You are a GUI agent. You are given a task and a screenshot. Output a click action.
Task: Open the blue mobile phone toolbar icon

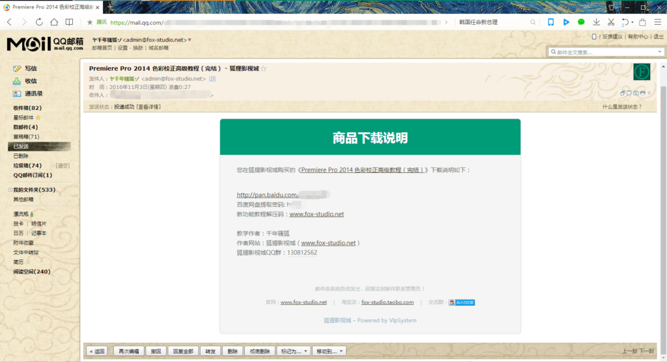tap(551, 22)
